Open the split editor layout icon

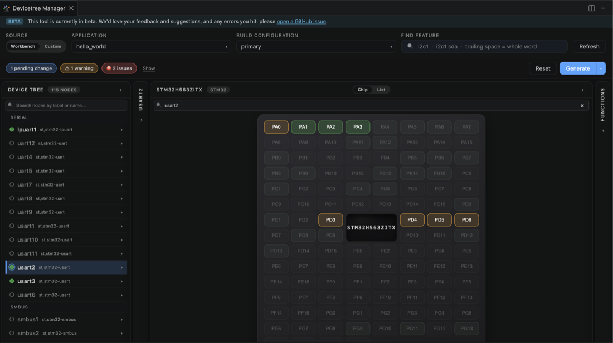(591, 8)
